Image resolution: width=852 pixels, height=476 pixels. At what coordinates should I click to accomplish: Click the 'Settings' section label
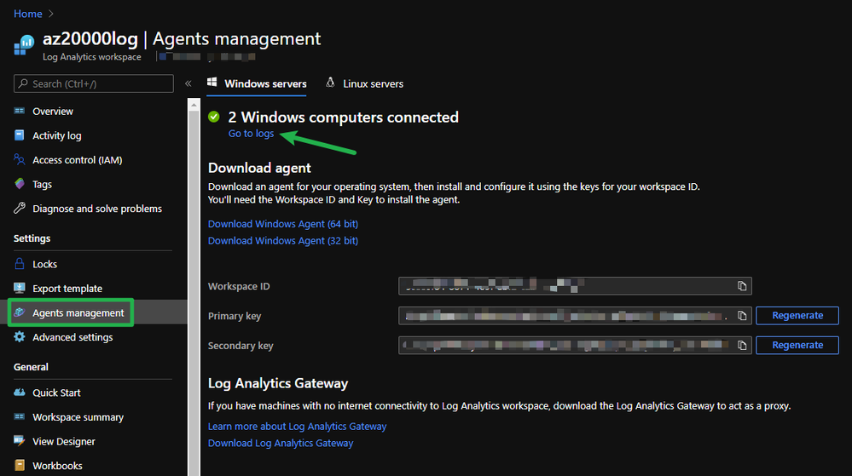[x=32, y=238]
